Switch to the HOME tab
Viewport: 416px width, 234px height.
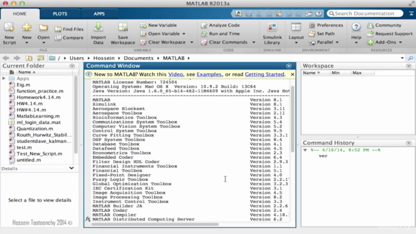pyautogui.click(x=19, y=14)
